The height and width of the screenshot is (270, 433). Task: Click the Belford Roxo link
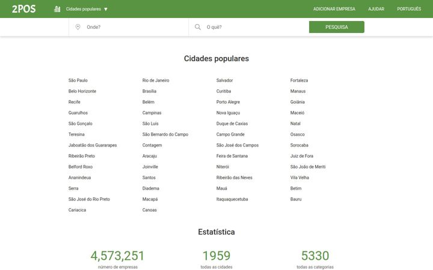(x=81, y=167)
